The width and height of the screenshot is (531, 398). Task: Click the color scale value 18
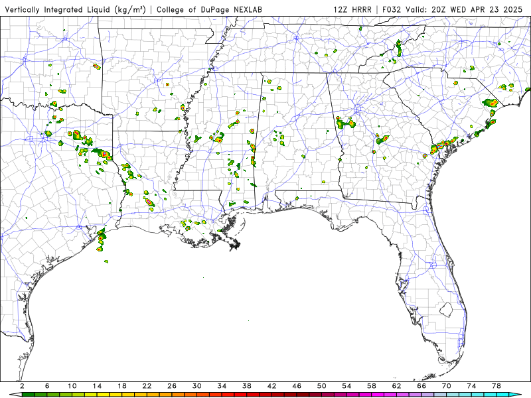point(122,386)
